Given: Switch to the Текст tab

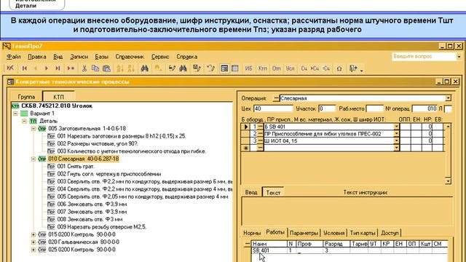Looking at the screenshot, I should click(x=273, y=192).
